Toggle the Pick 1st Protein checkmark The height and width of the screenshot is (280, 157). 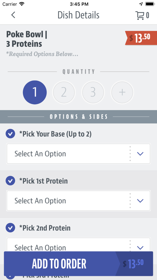point(10,181)
